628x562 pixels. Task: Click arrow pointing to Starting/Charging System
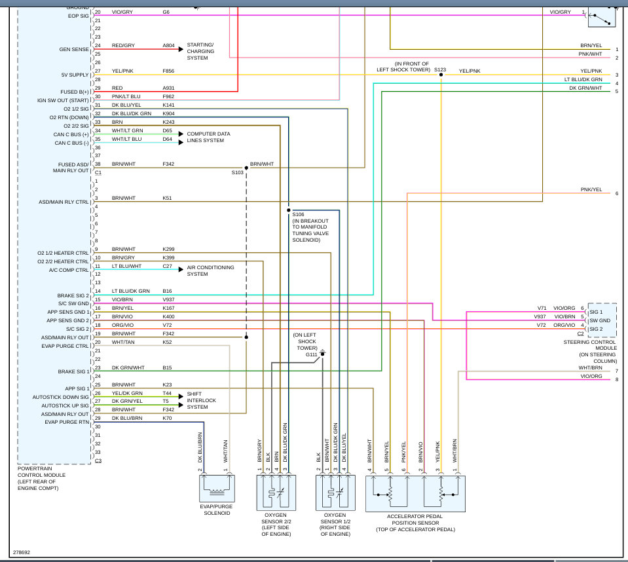181,49
